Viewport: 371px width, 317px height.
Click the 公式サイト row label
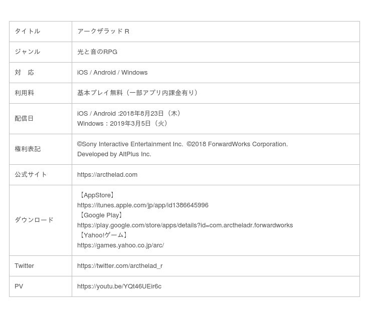31,175
